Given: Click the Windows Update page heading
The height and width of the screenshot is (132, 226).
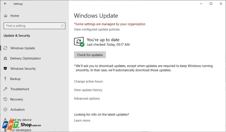Looking at the screenshot, I should 96,16.
